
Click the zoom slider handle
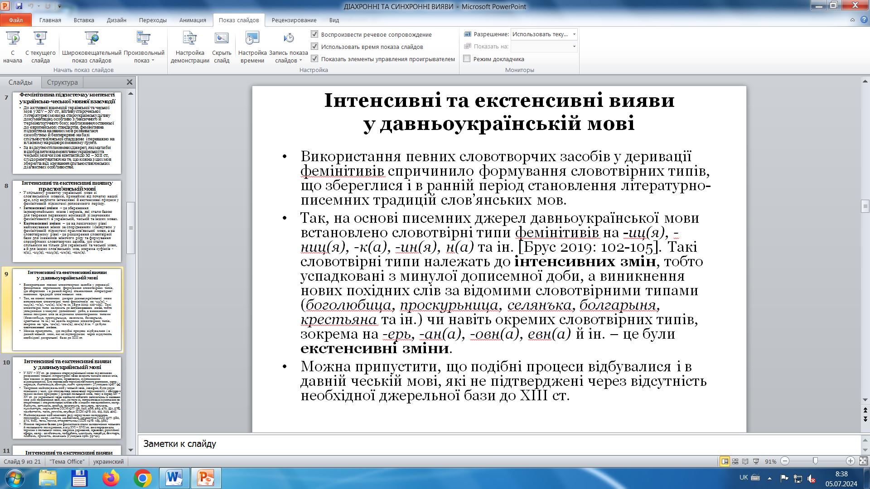tap(815, 461)
